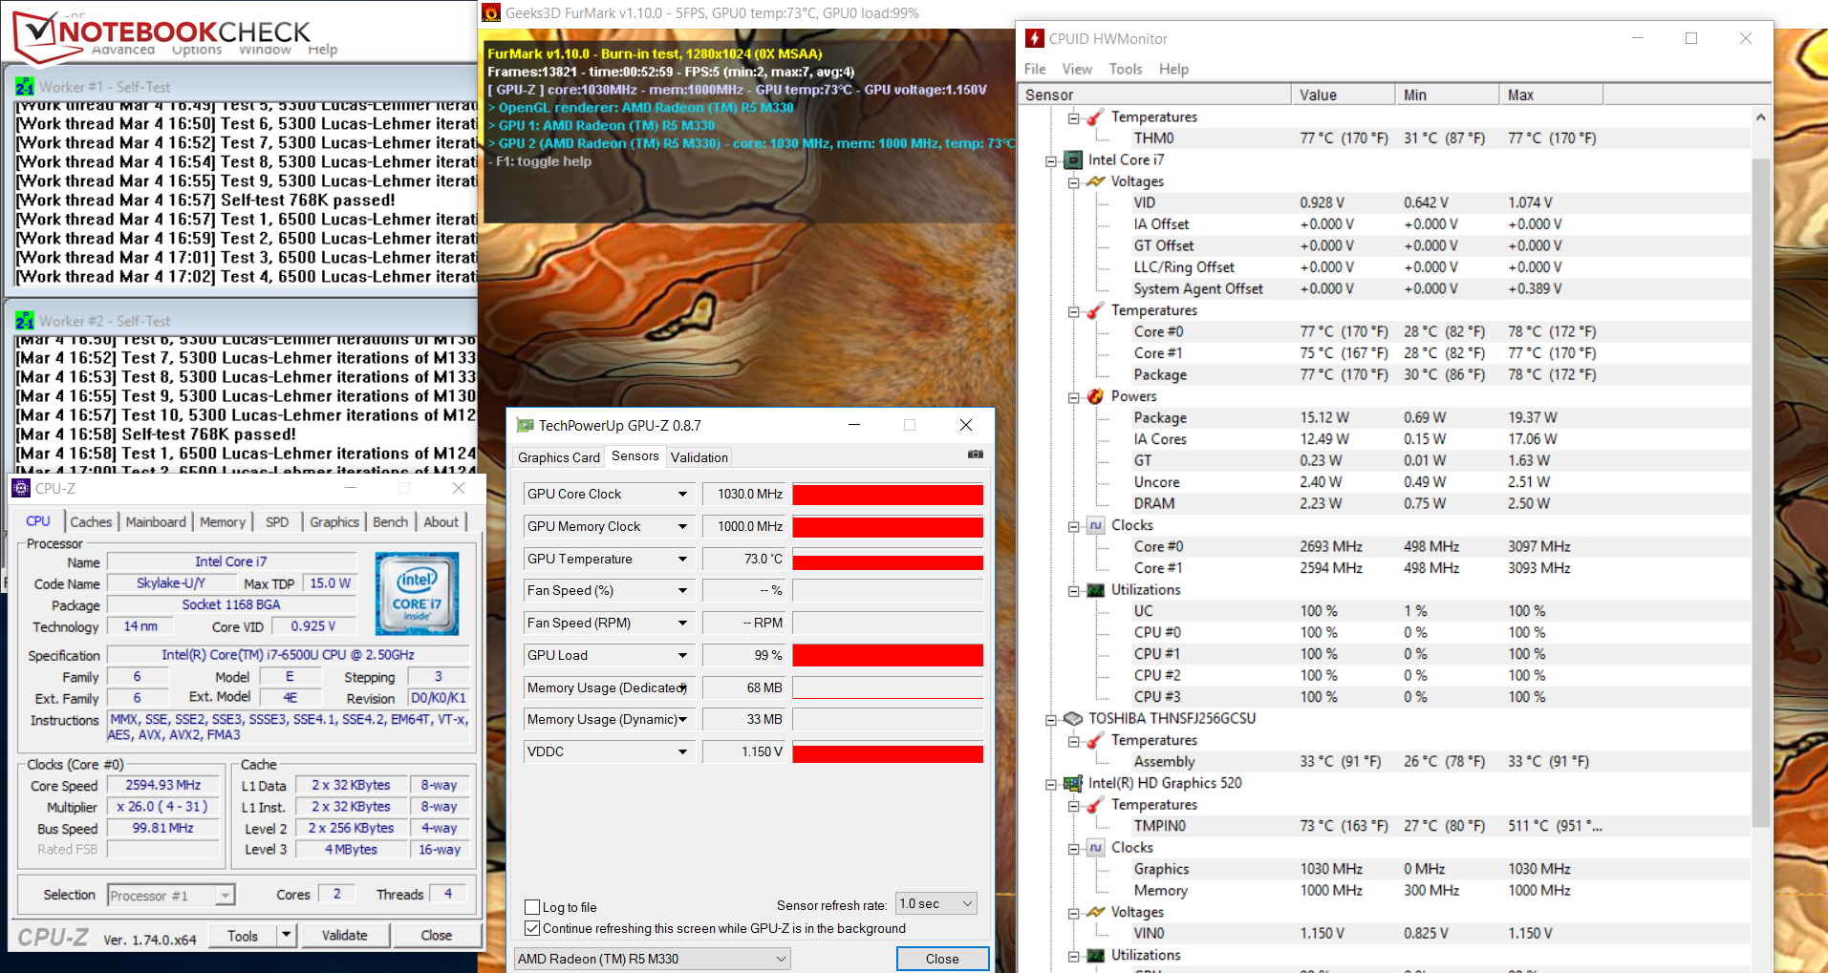Collapse the Intel HD Graphics 520 tree node

[1050, 784]
